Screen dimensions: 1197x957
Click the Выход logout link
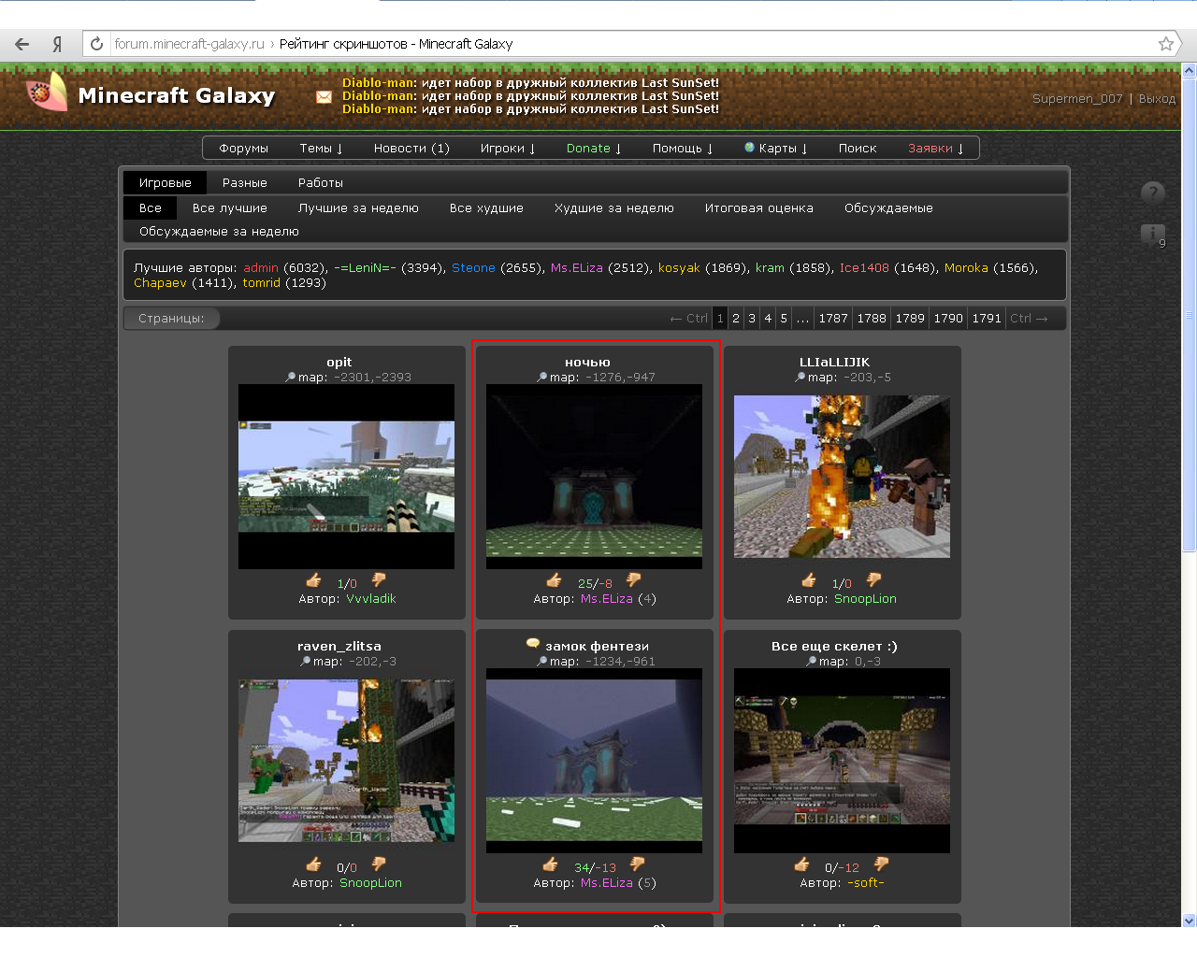(x=1157, y=99)
